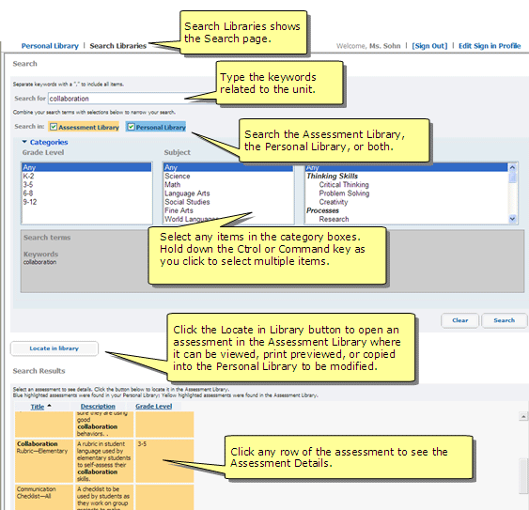The height and width of the screenshot is (510, 529).
Task: Click the Locate in library button
Action: pyautogui.click(x=54, y=348)
